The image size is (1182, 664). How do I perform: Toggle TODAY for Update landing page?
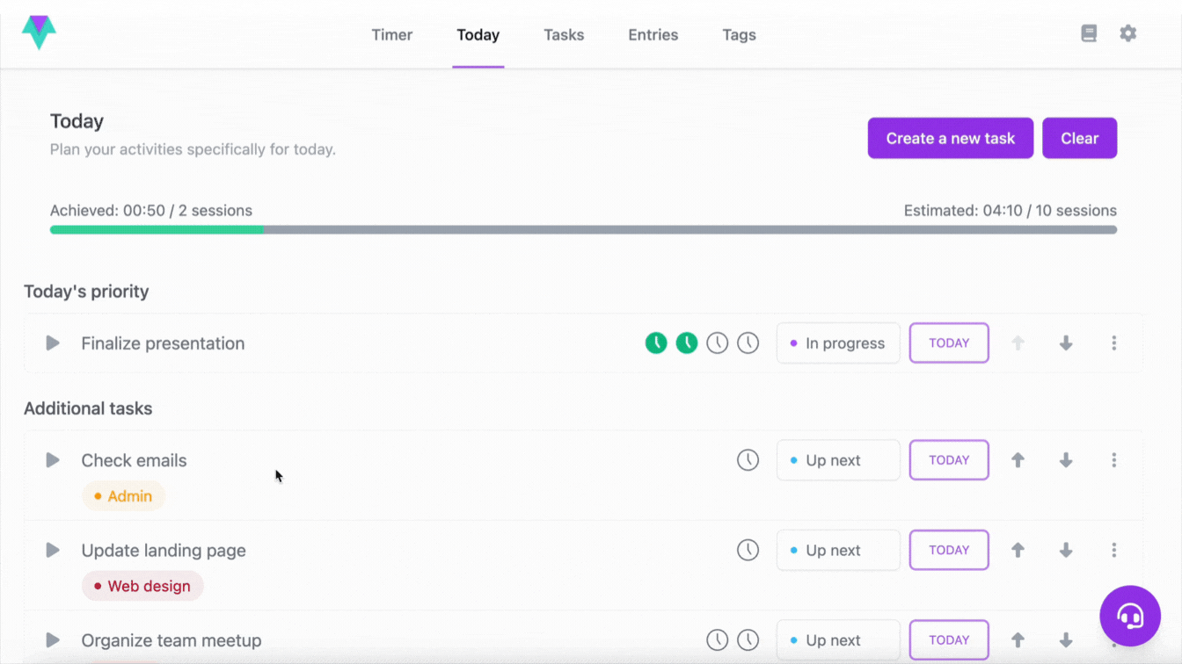click(x=949, y=551)
